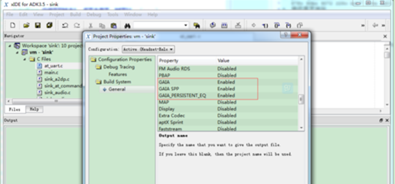This screenshot has width=395, height=184.
Task: Open the Edit menu
Action: (x=23, y=14)
